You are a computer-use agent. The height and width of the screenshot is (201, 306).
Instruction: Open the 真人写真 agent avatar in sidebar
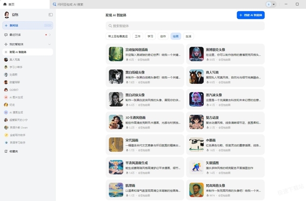[x=6, y=60]
